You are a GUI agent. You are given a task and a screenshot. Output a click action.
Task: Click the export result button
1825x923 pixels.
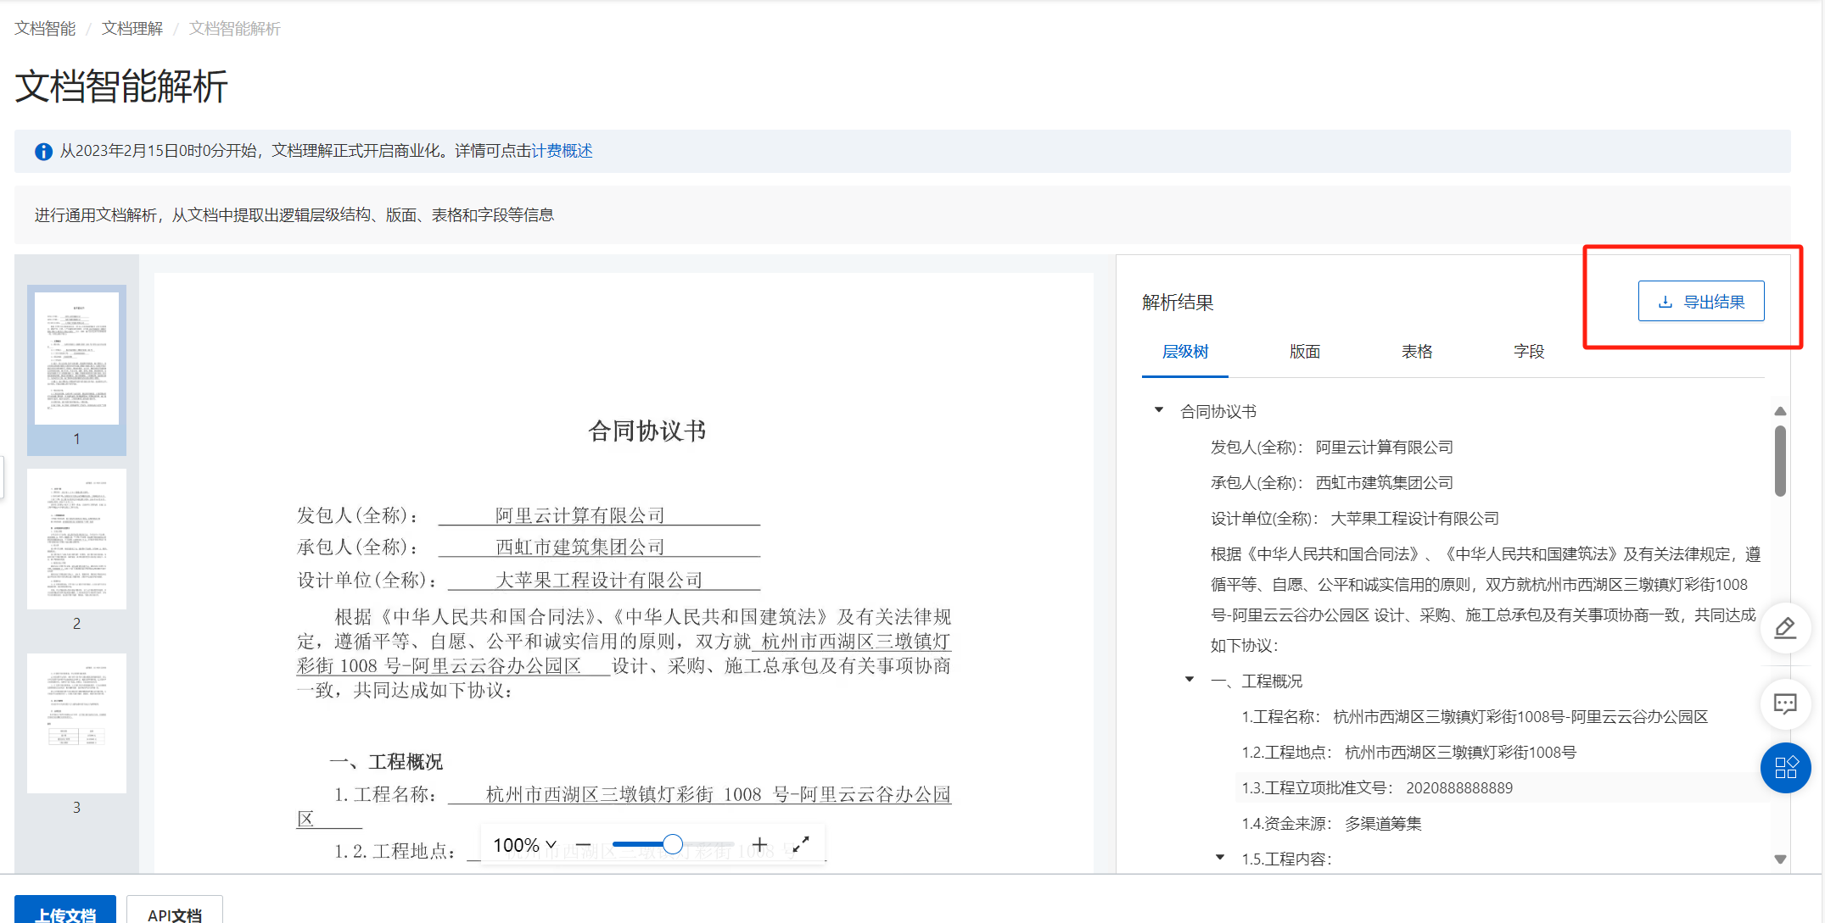click(x=1700, y=302)
